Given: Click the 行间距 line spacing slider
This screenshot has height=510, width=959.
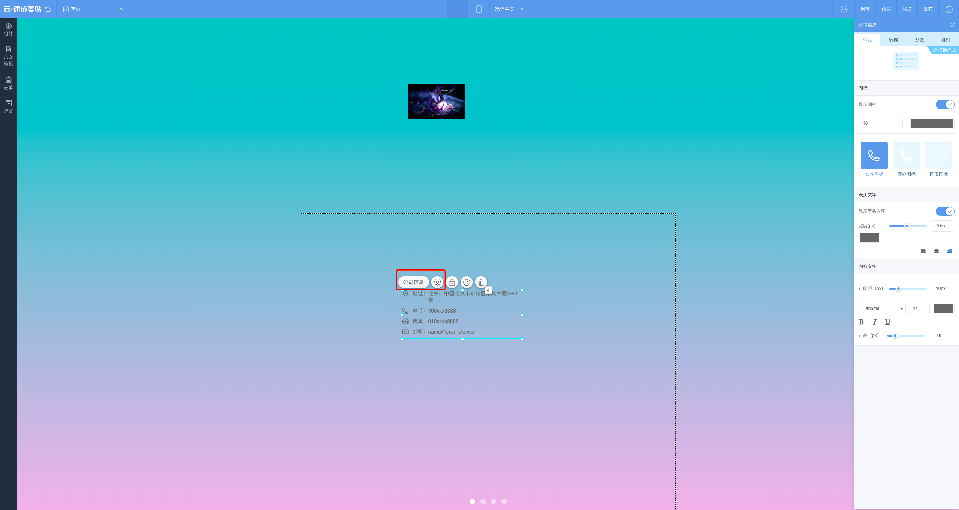Looking at the screenshot, I should [908, 289].
